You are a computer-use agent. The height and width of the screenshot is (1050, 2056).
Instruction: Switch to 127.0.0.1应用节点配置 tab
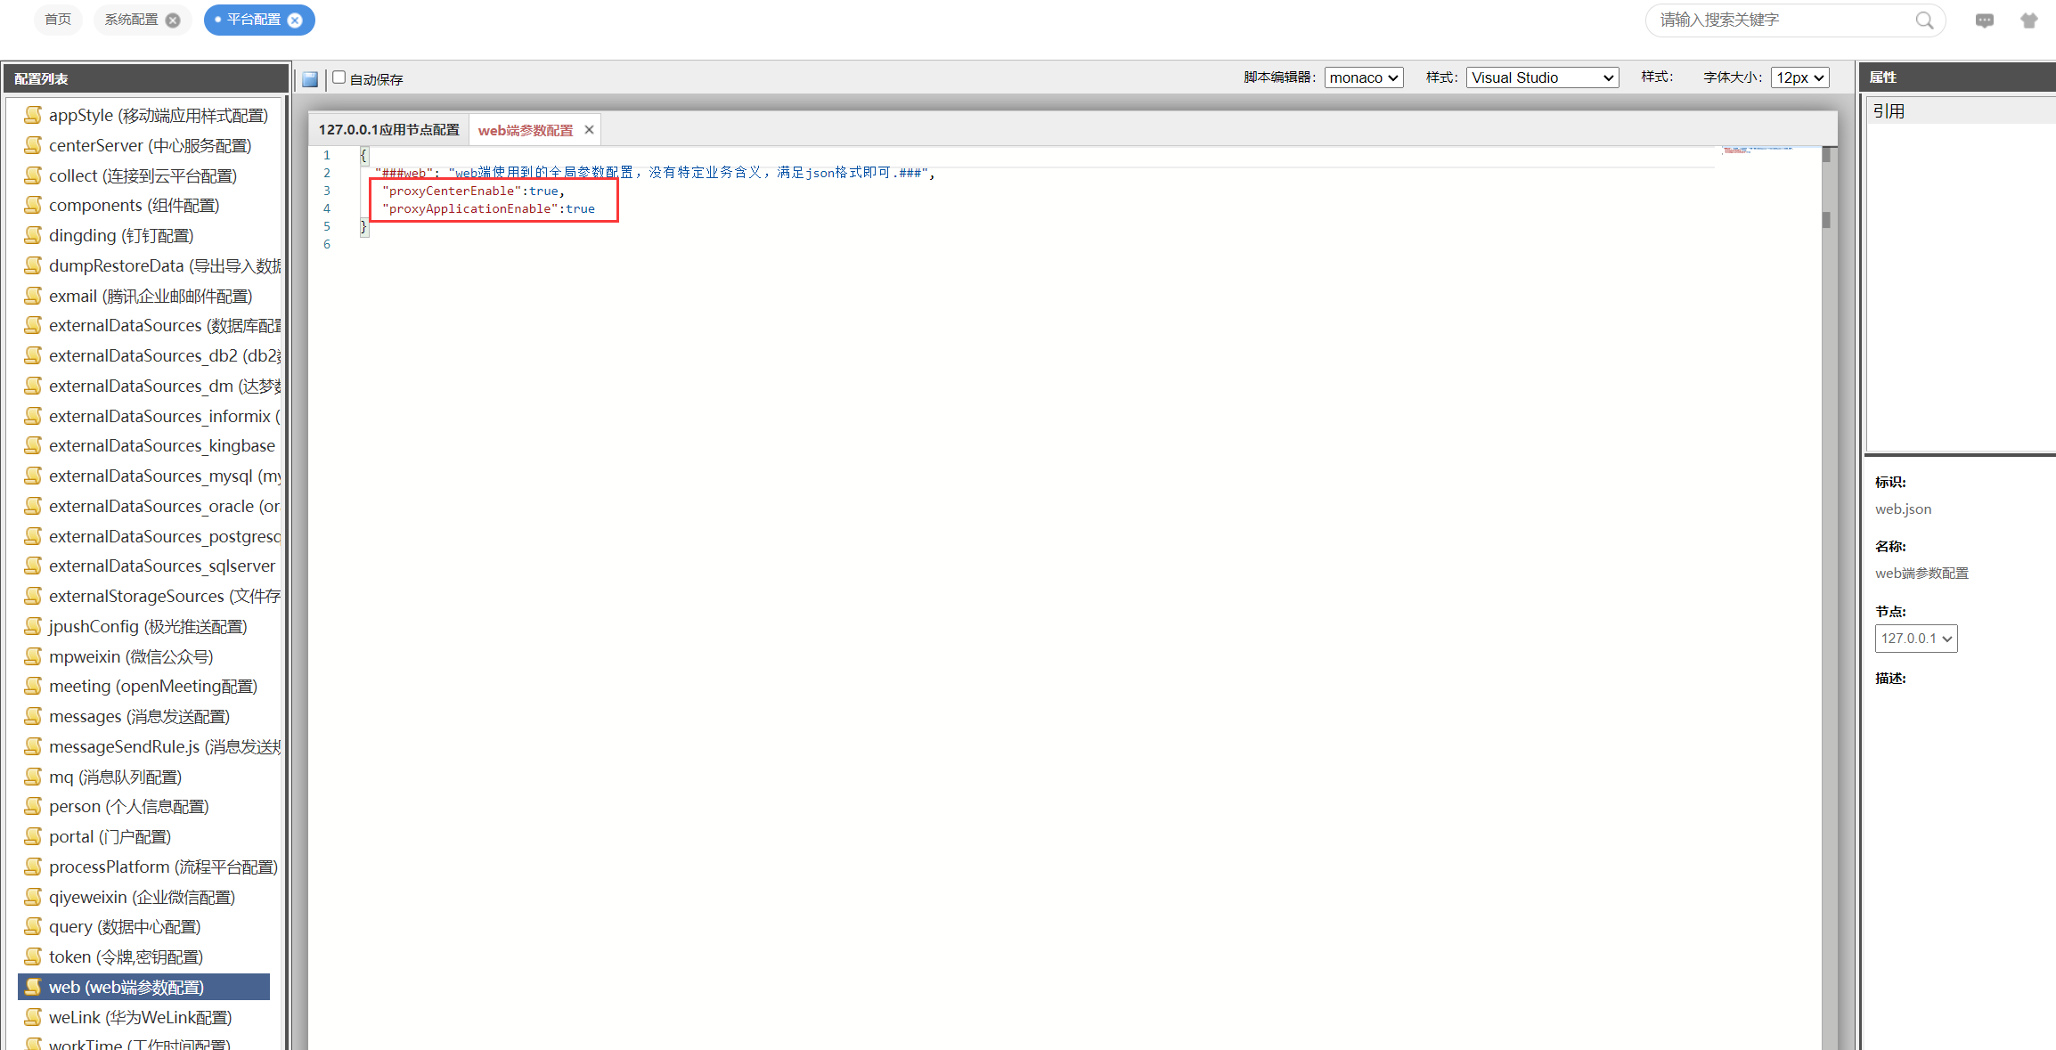[388, 130]
